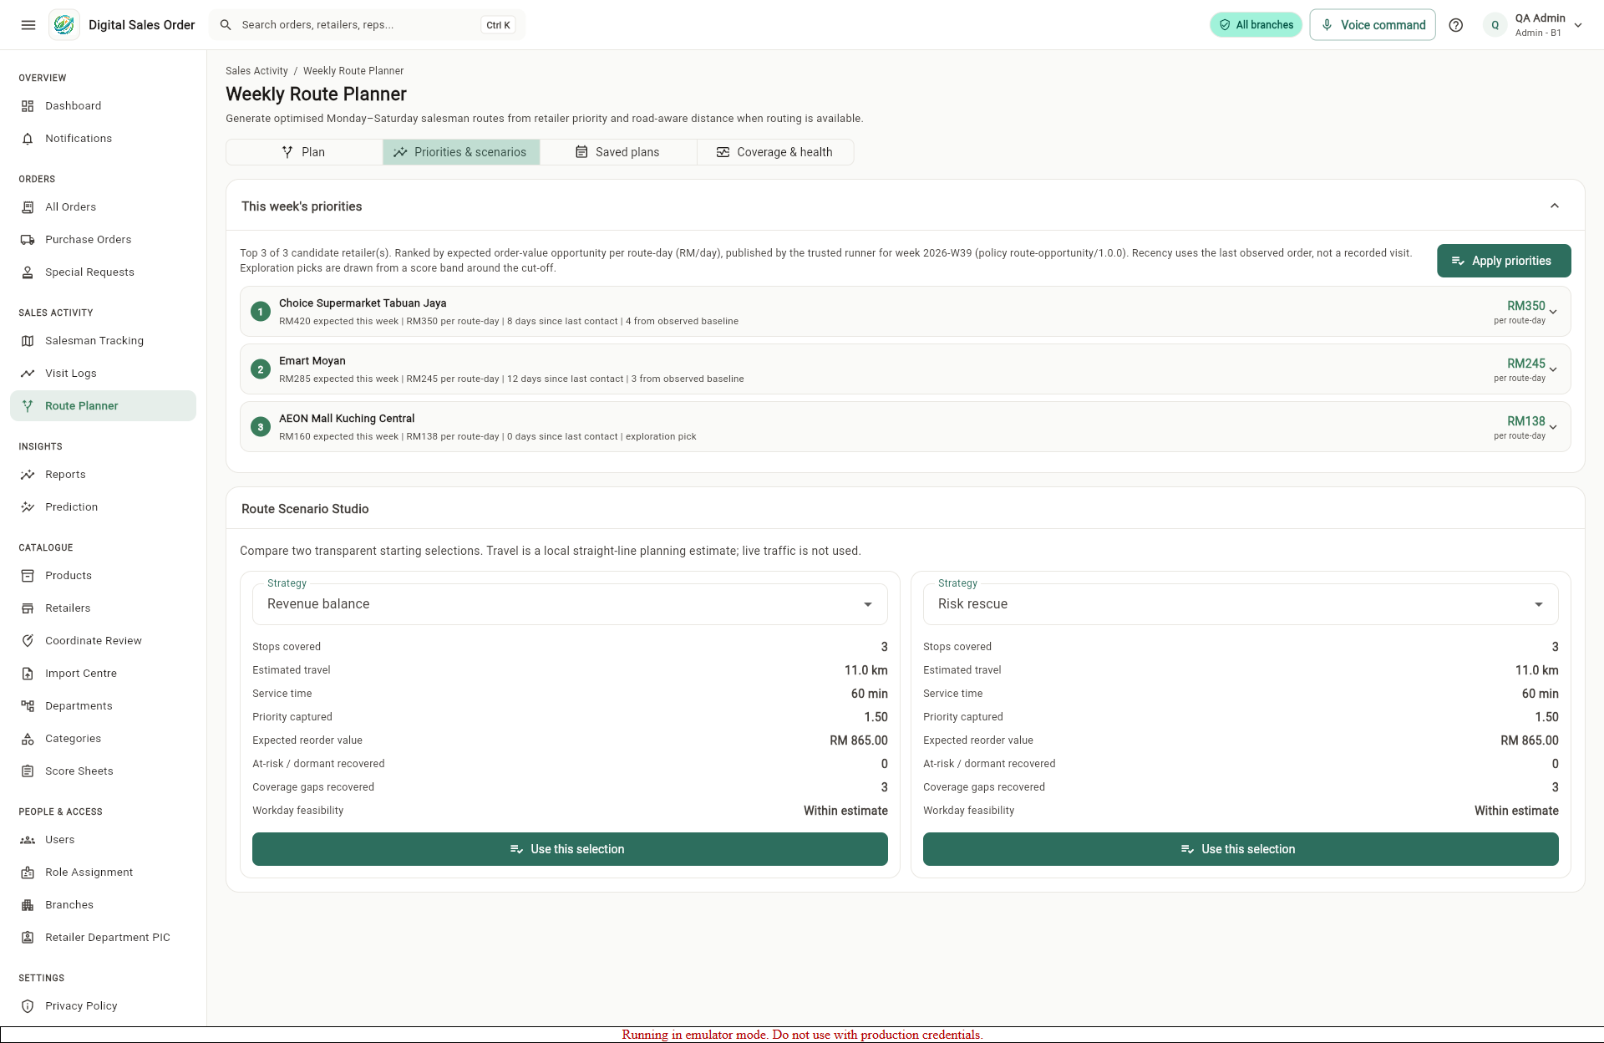This screenshot has width=1604, height=1043.
Task: Open Salesman Tracking map
Action: pos(103,341)
